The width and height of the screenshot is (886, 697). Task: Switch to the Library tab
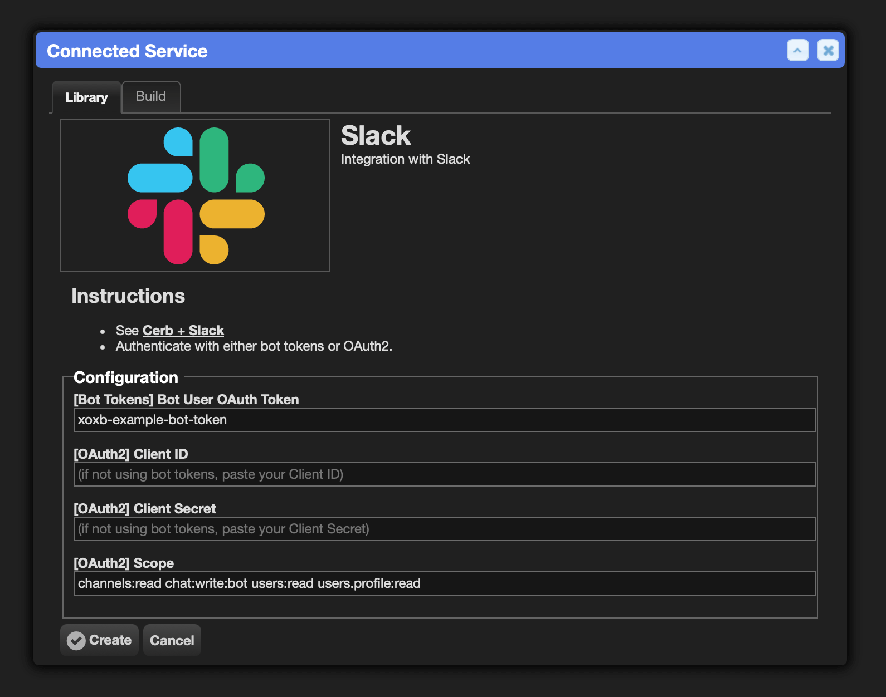(x=86, y=97)
